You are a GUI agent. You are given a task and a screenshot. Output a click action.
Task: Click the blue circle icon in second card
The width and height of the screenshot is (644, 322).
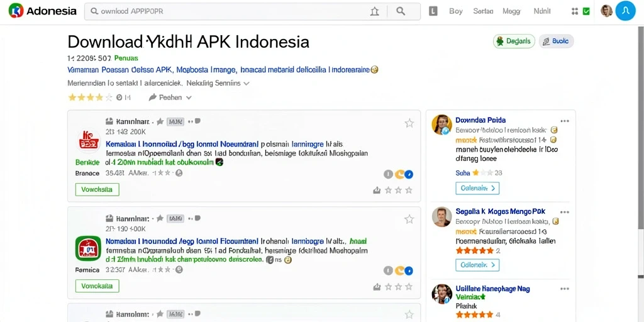pyautogui.click(x=409, y=270)
